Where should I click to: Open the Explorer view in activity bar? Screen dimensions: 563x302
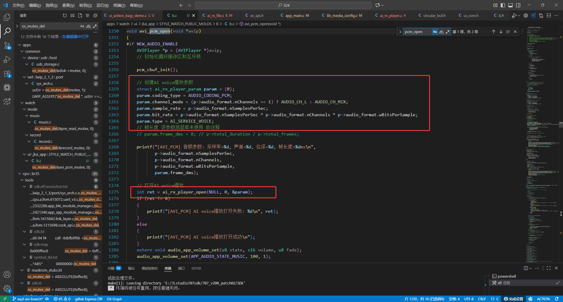pyautogui.click(x=7, y=17)
